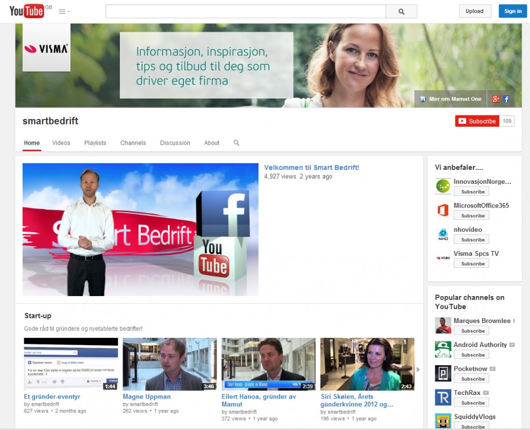The image size is (530, 430).
Task: Click the search magnifier button in header
Action: 401,11
